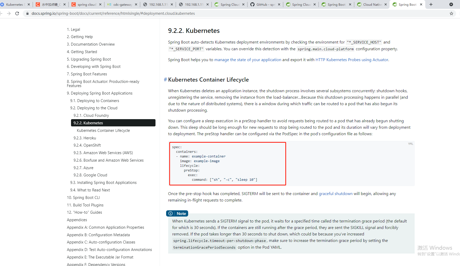Select '9.2.6. Boxfuse and Amazon Web Services'
460x266 pixels.
click(109, 160)
